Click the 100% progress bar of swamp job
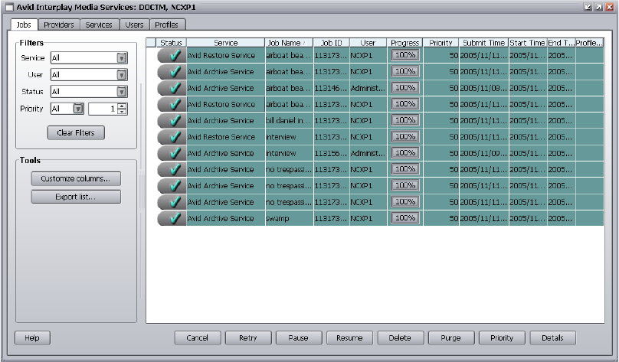 pos(405,217)
